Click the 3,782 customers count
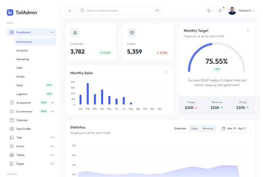This screenshot has width=263, height=177. tap(77, 52)
